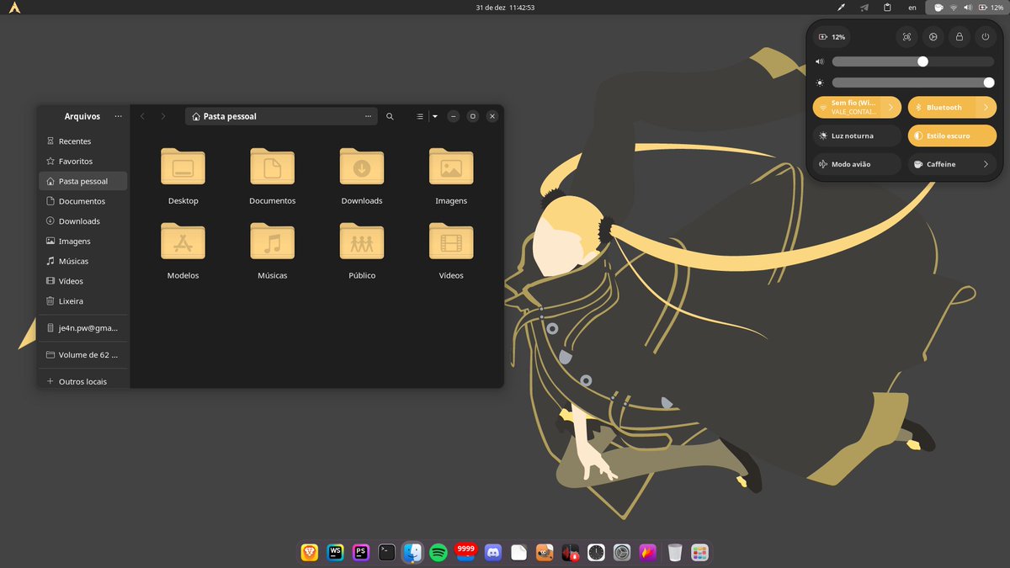The width and height of the screenshot is (1010, 568).
Task: Toggle Bluetooth in quick settings
Action: pyautogui.click(x=942, y=108)
